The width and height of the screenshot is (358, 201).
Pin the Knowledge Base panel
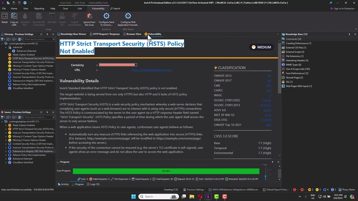[x=349, y=34]
